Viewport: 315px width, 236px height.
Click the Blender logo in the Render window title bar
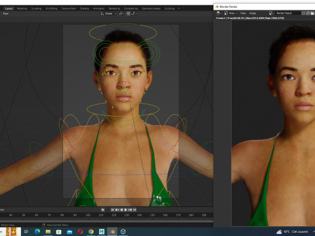[217, 7]
